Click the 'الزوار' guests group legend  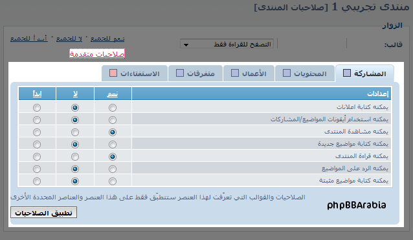pos(392,25)
